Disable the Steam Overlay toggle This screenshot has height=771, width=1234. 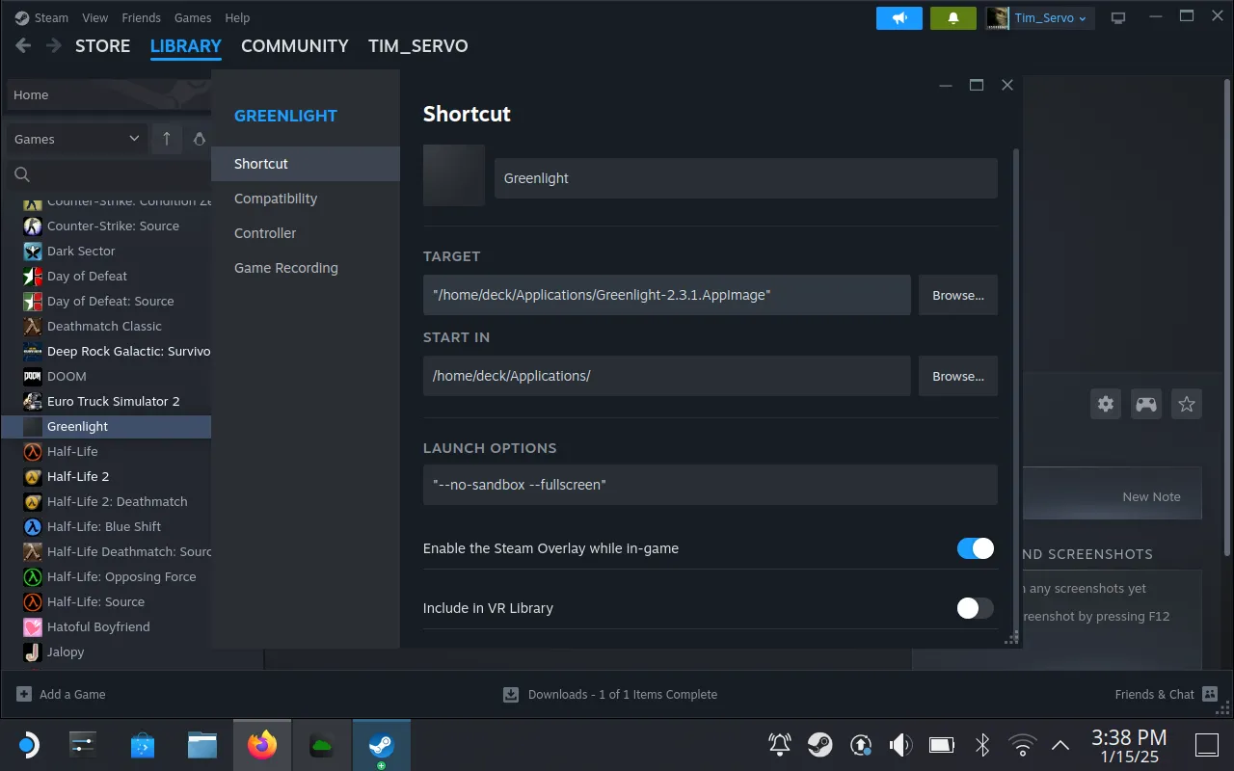975,547
